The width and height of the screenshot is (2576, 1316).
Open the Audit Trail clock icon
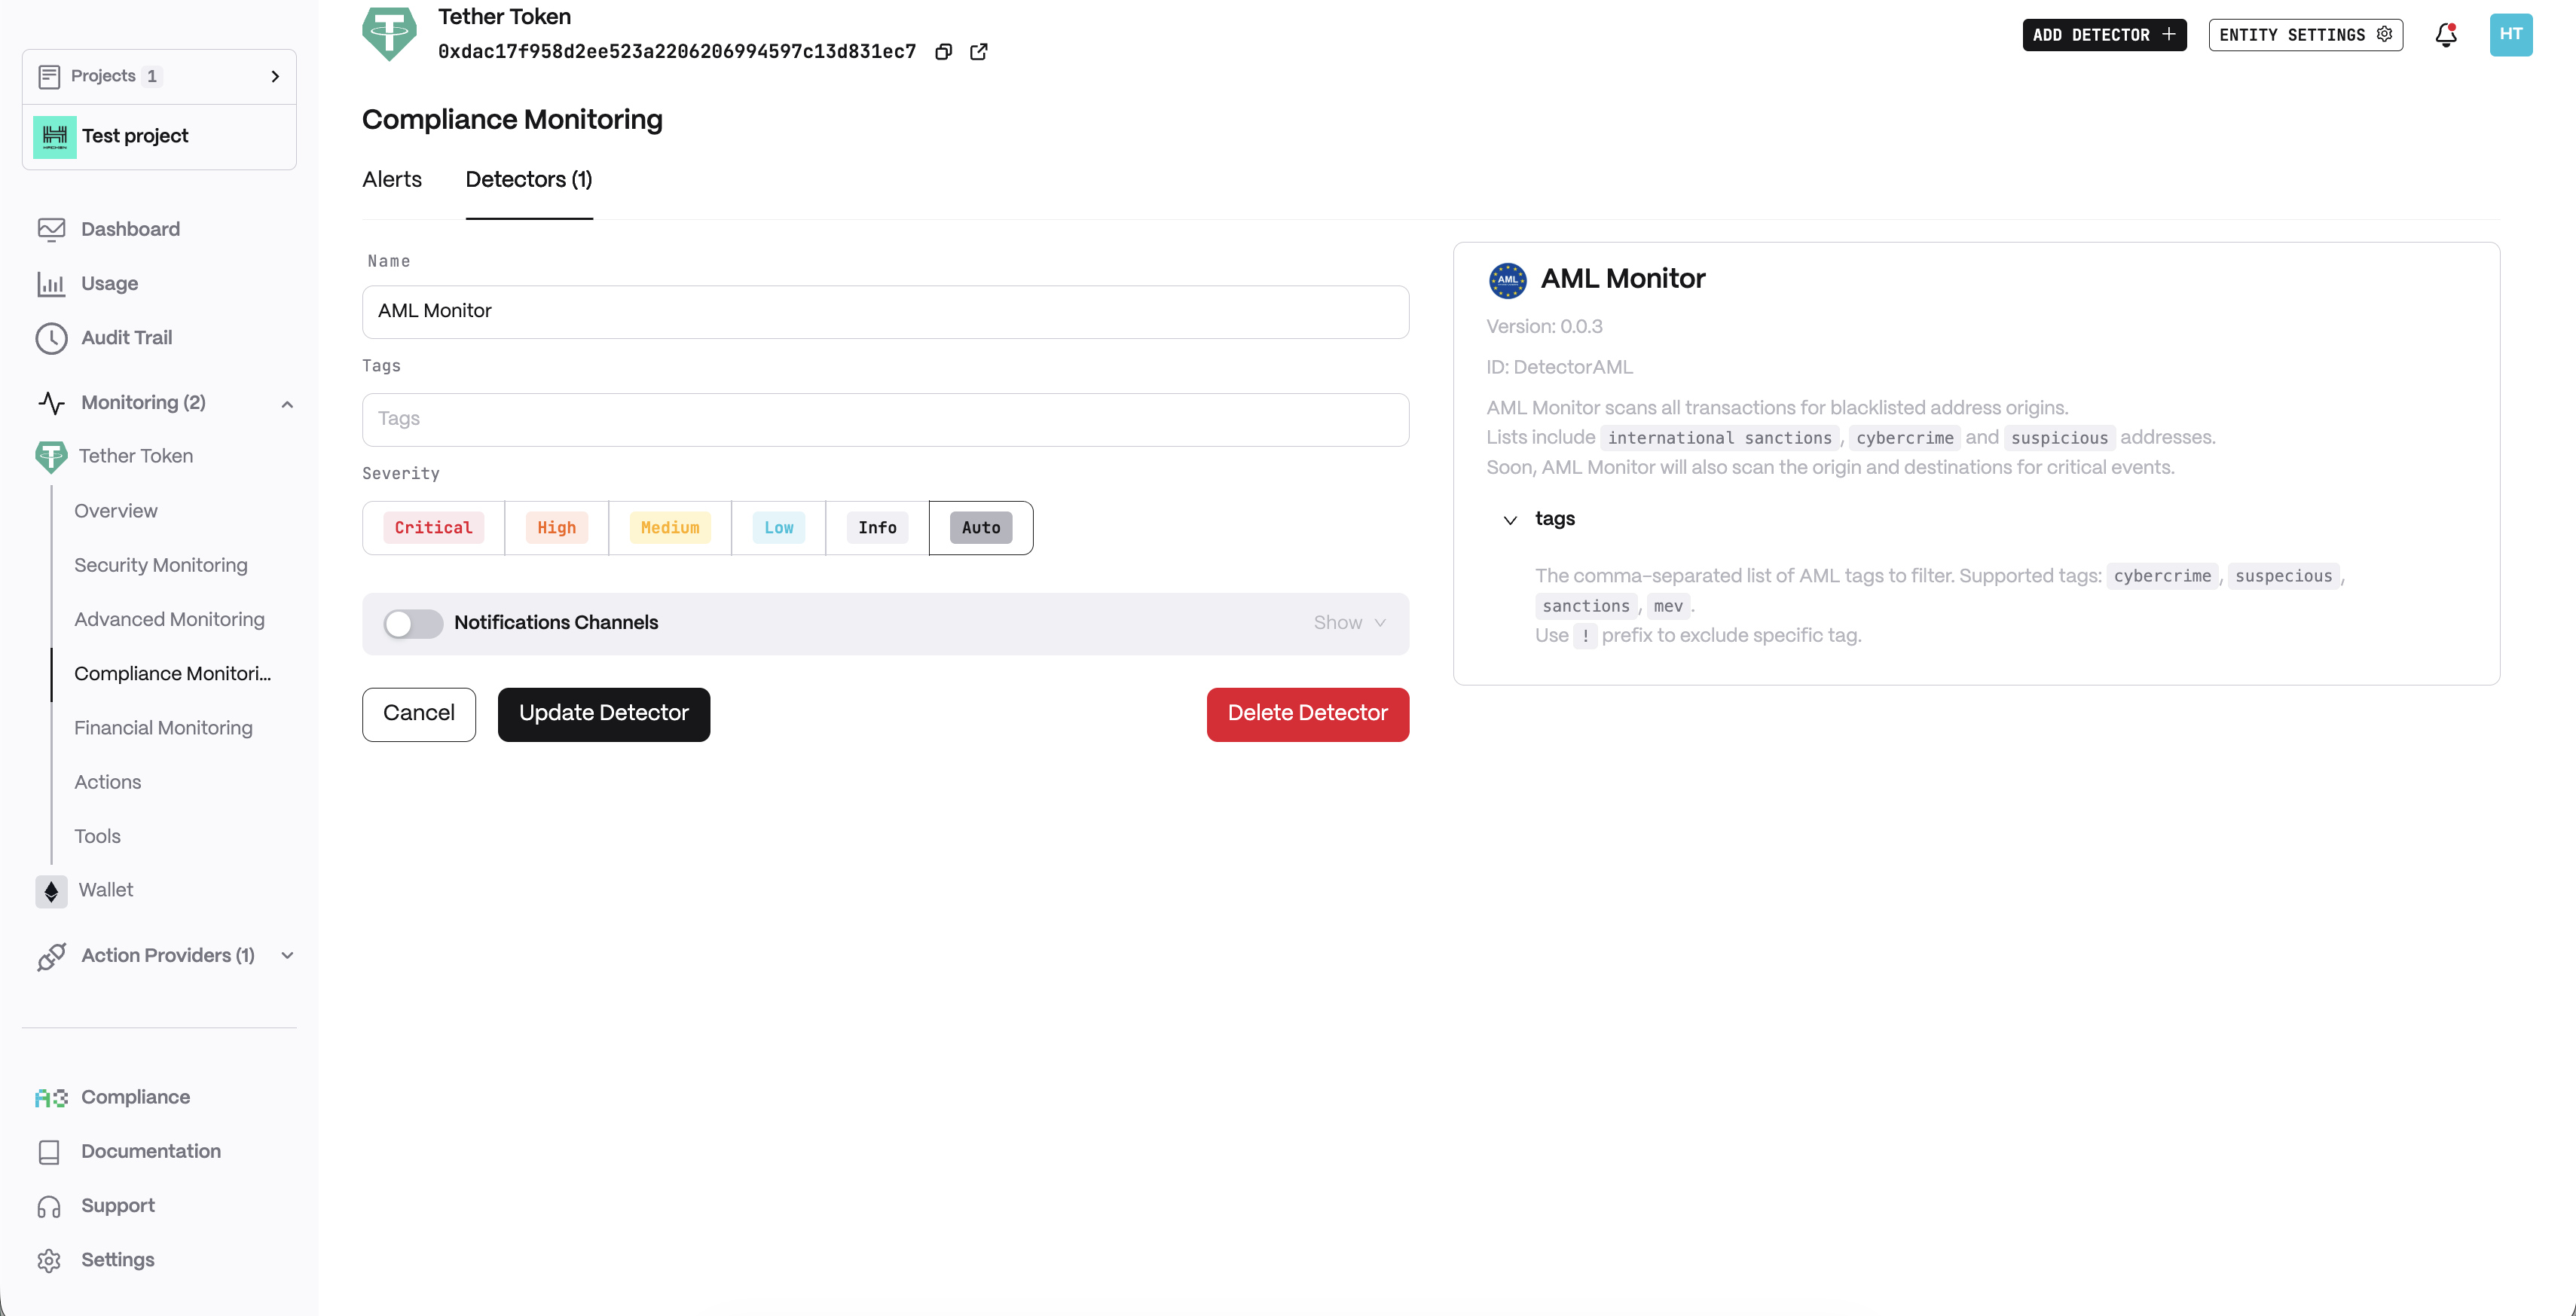pos(51,338)
